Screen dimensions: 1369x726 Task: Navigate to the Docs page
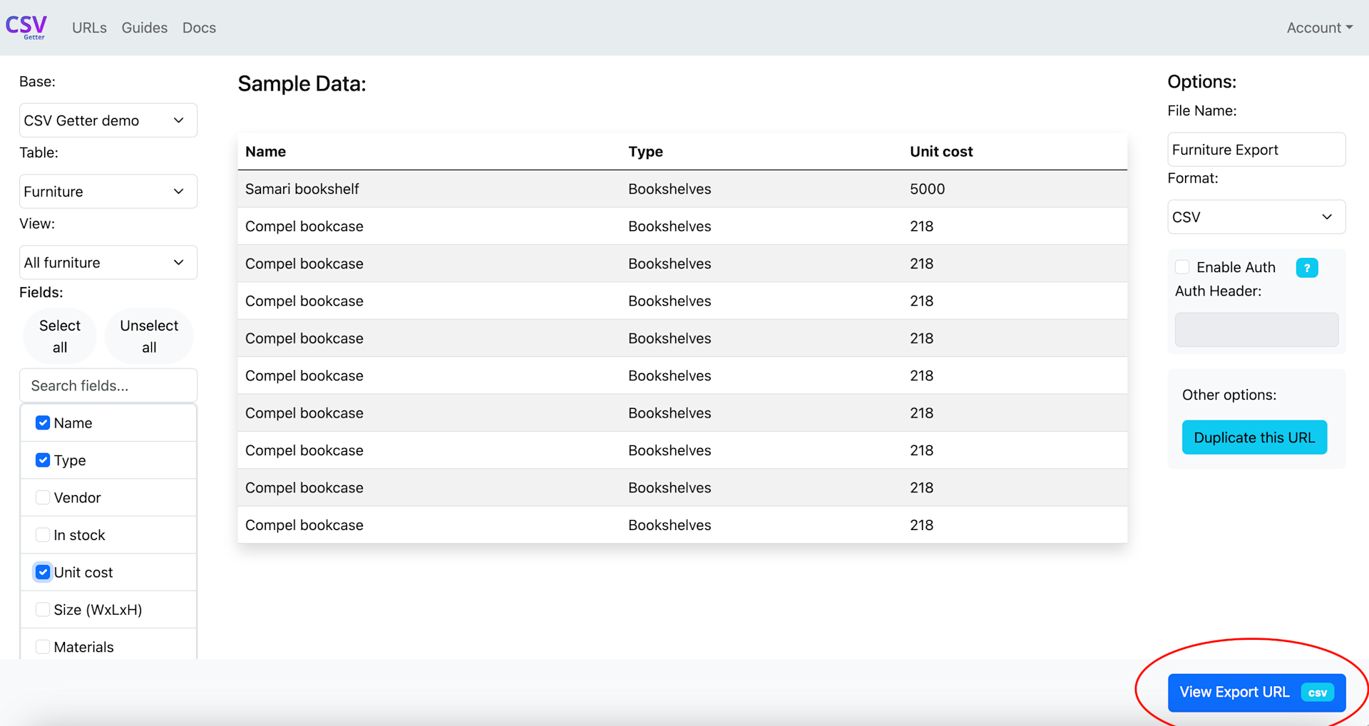coord(198,27)
